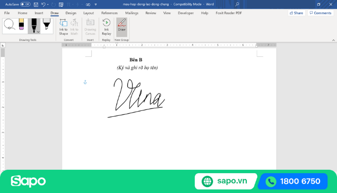Click the Sapo logo
The image size is (337, 193).
click(28, 181)
